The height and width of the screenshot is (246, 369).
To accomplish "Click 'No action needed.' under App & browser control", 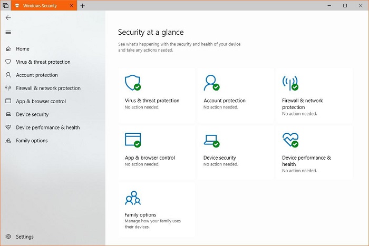I will tap(142, 164).
